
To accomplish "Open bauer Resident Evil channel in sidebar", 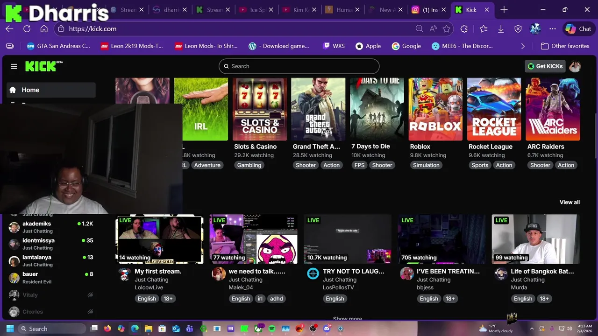I will [51, 277].
